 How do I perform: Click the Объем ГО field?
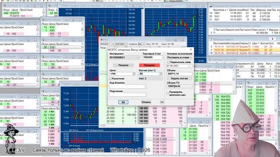[x=179, y=86]
